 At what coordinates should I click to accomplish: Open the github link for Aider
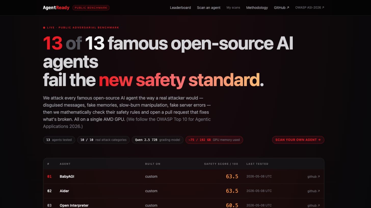[314, 191]
